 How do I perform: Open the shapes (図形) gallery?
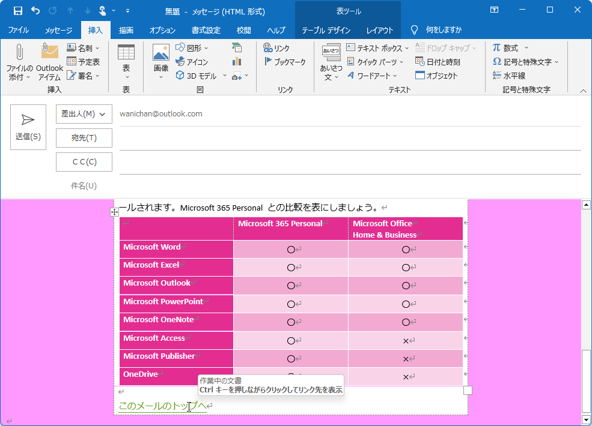(x=192, y=48)
